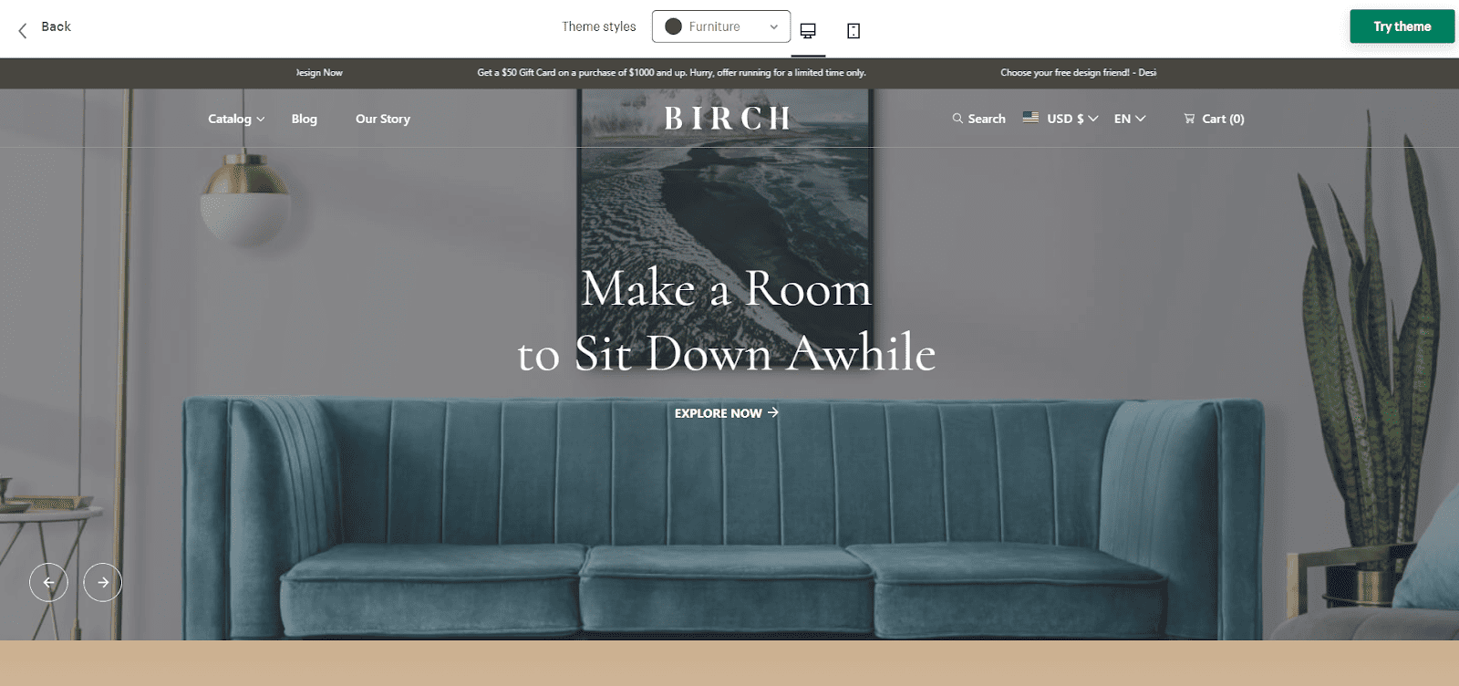Click the $50 Gift Card announcement text
The width and height of the screenshot is (1459, 686).
[671, 72]
